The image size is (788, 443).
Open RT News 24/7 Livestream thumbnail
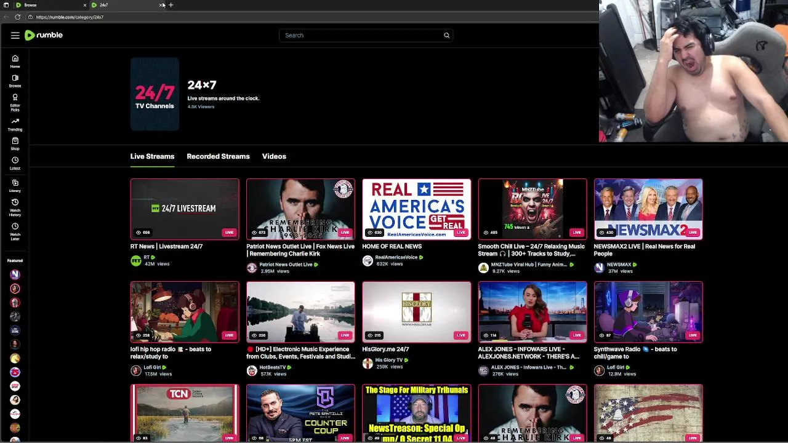coord(185,209)
